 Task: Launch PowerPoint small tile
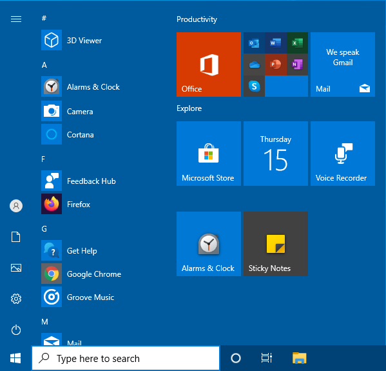point(276,65)
